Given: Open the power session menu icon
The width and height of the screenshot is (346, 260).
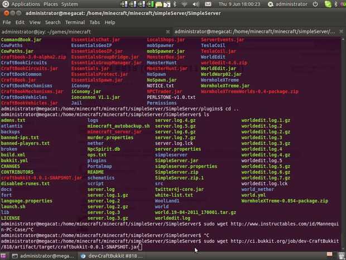Looking at the screenshot, I should pos(315,4).
